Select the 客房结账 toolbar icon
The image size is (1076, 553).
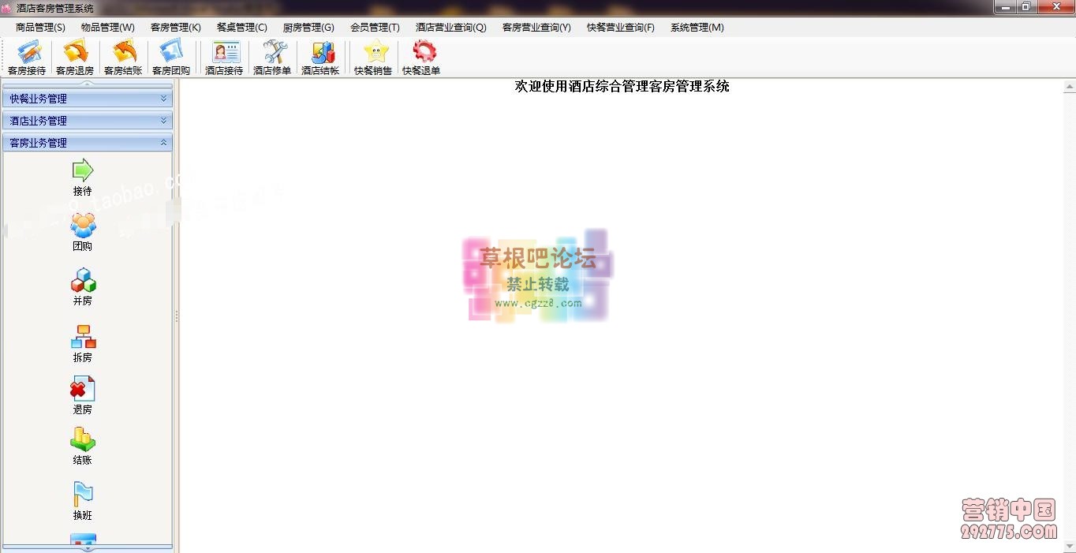tap(123, 58)
